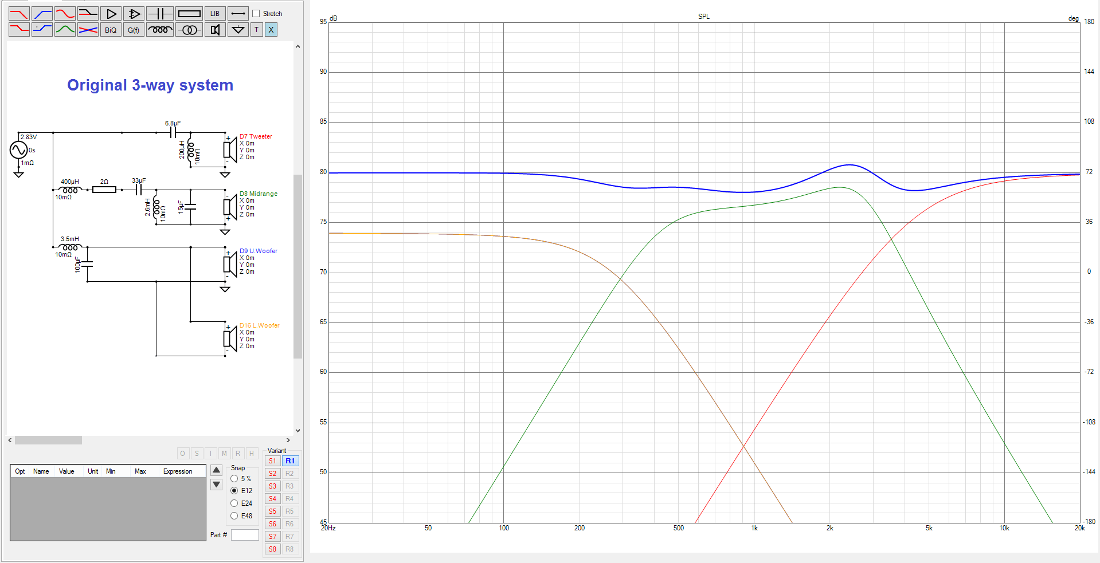Add a G(f) transfer function block
The height and width of the screenshot is (563, 1100).
[134, 30]
